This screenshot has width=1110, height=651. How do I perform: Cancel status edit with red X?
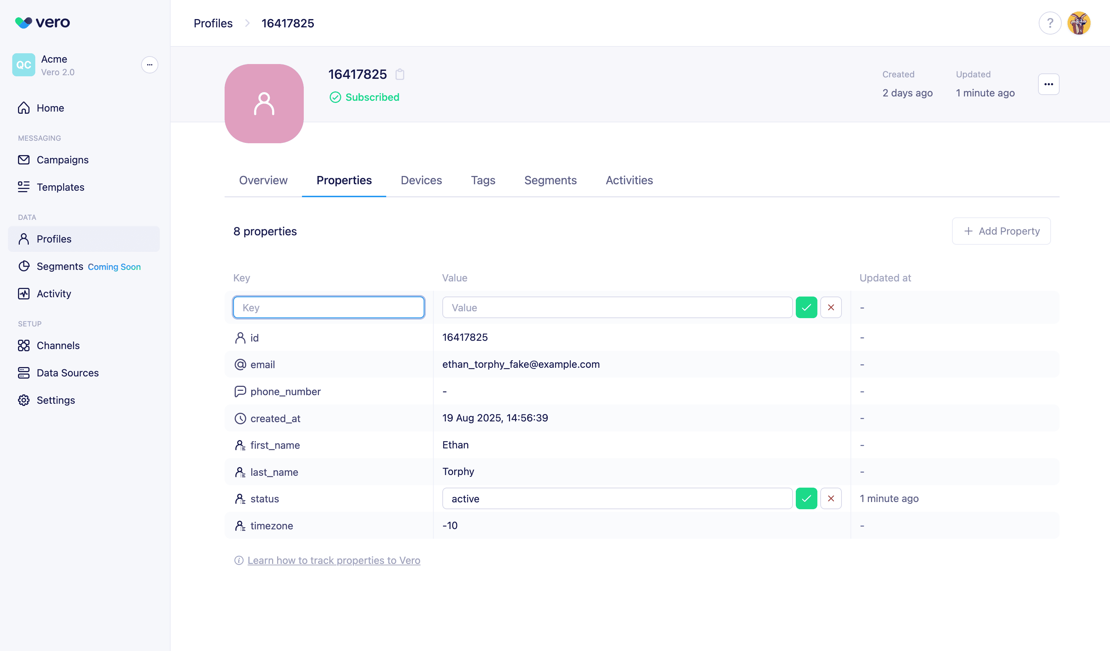pos(831,499)
